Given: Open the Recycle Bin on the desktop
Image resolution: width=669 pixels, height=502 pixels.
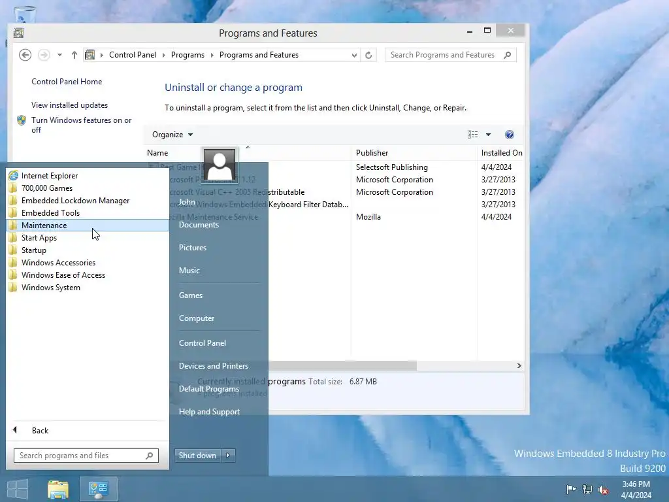Looking at the screenshot, I should click(x=25, y=14).
